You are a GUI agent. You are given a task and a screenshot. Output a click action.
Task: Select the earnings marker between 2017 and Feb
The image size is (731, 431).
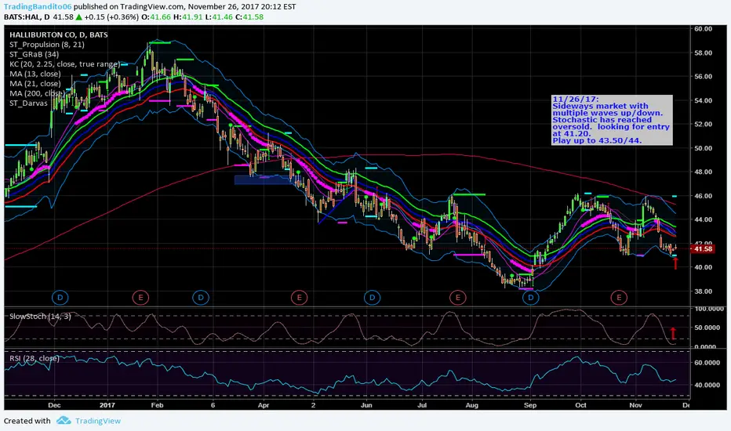point(140,297)
